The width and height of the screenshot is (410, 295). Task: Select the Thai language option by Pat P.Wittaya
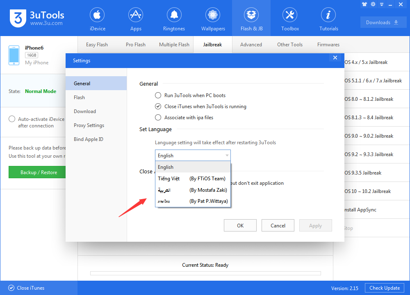pyautogui.click(x=193, y=201)
